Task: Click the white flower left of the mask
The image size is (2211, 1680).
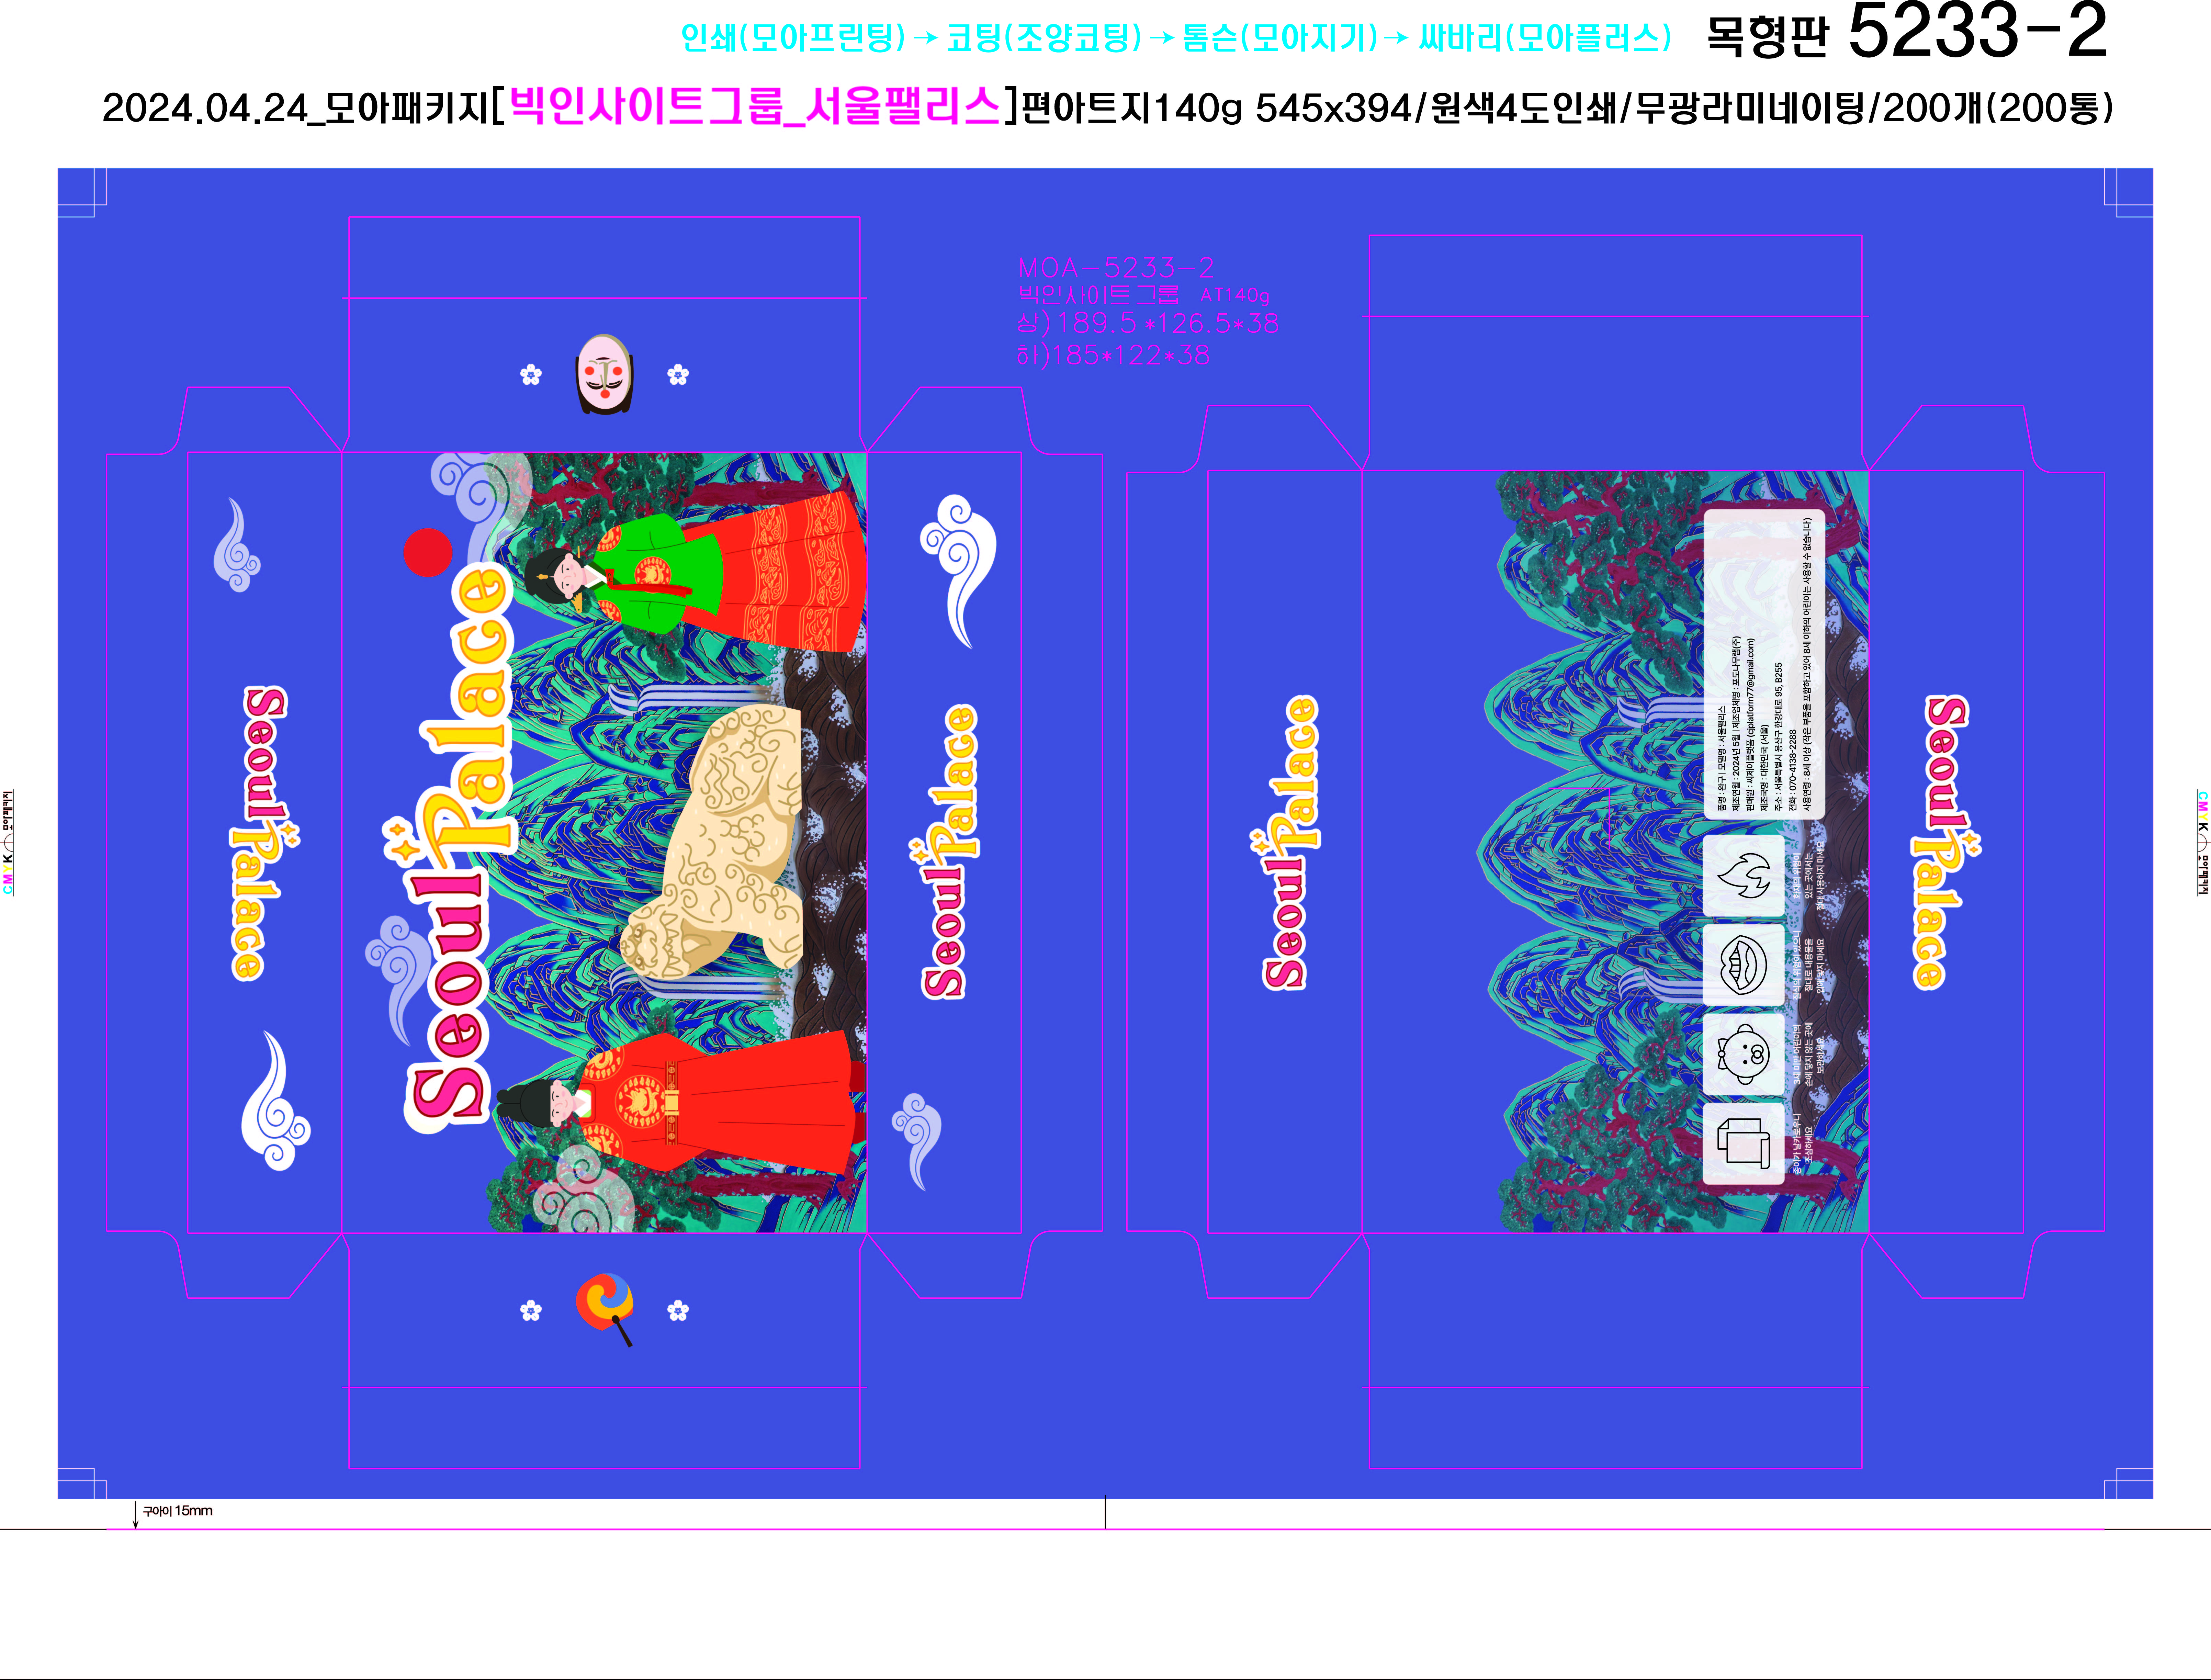Action: click(531, 375)
